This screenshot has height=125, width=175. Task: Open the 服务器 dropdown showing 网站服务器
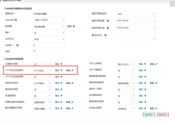coord(49,27)
